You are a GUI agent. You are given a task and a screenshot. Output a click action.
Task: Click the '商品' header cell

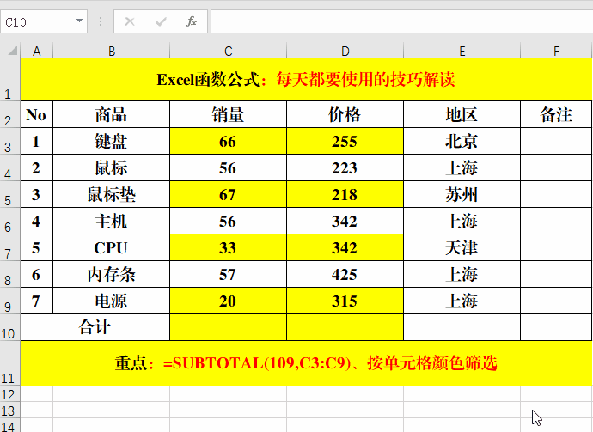pos(111,114)
